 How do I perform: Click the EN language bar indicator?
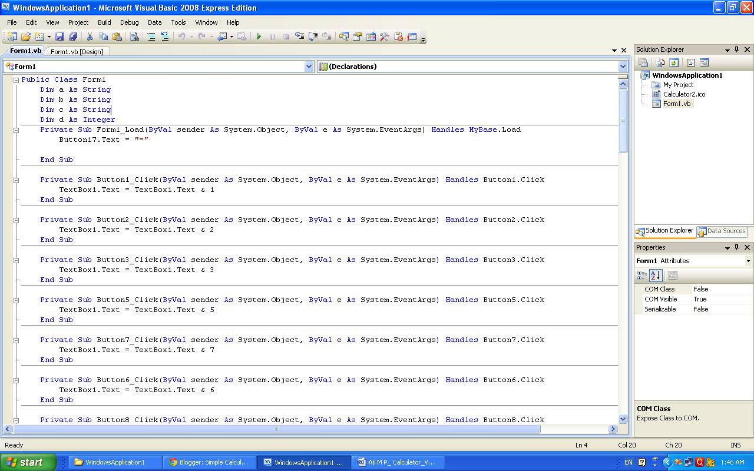click(x=629, y=462)
